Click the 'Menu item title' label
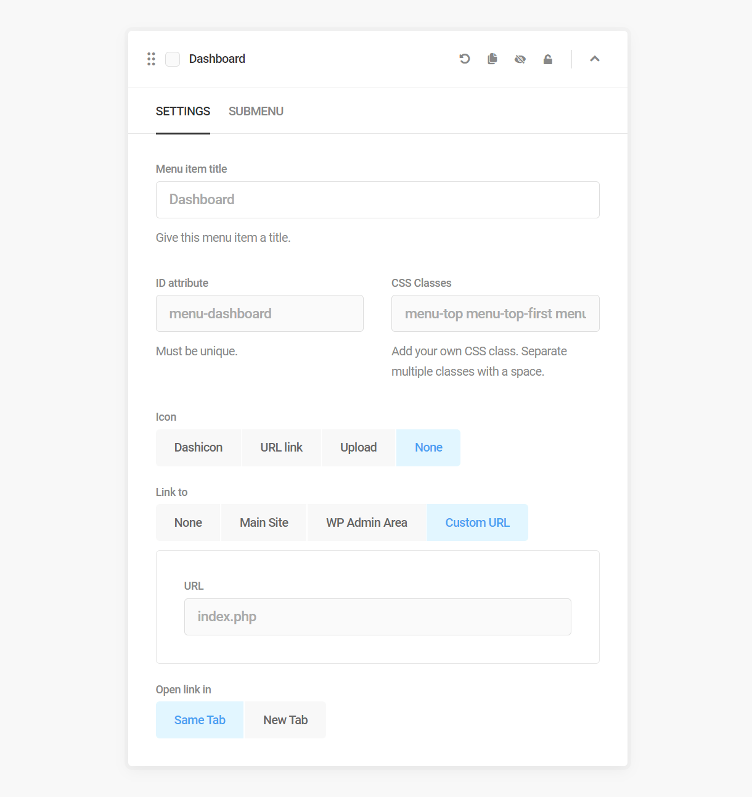Screen dimensions: 752x797 (191, 169)
